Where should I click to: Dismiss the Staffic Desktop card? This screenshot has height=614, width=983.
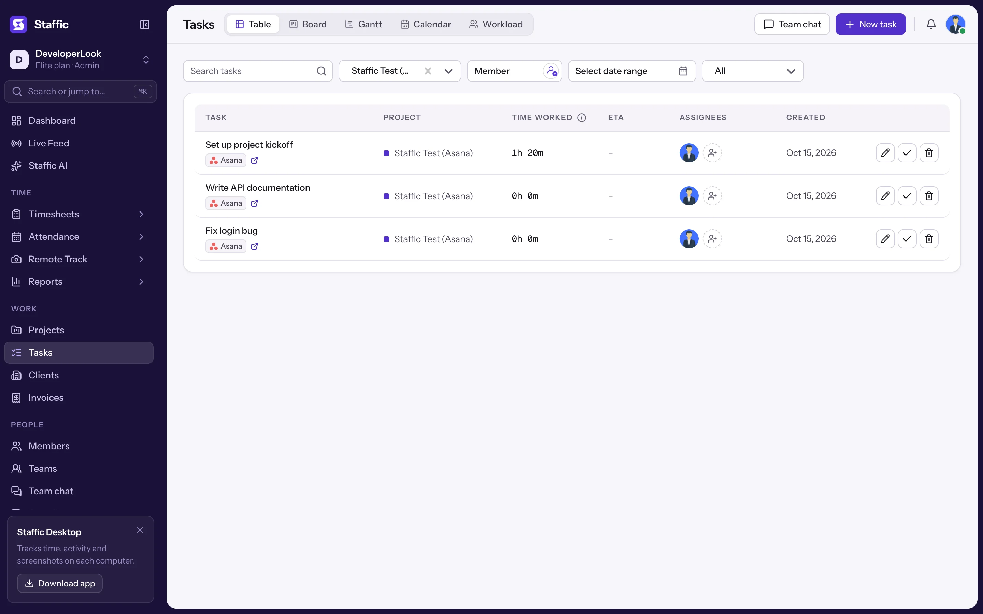click(x=140, y=530)
